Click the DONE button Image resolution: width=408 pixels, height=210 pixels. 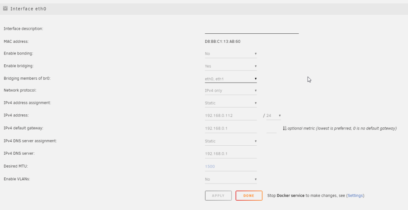pos(249,196)
